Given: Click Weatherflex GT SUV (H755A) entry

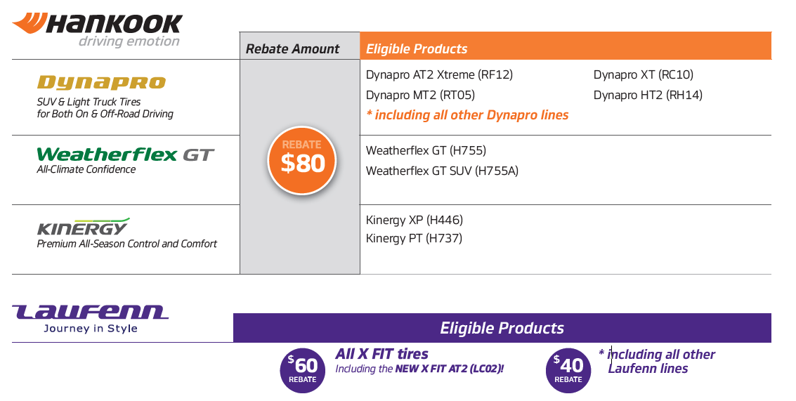Looking at the screenshot, I should pyautogui.click(x=442, y=171).
